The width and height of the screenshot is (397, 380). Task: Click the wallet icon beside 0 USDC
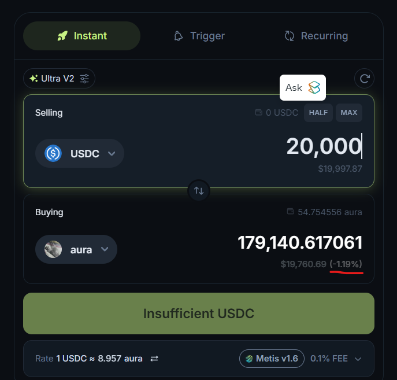coord(259,112)
